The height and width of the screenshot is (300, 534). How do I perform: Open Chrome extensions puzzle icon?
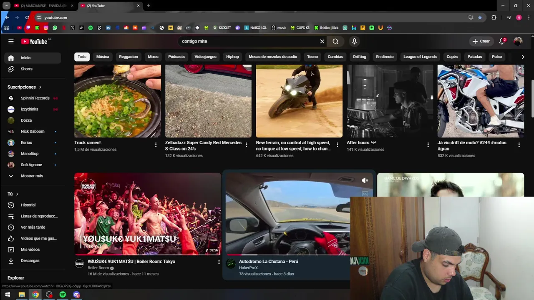[x=494, y=17]
